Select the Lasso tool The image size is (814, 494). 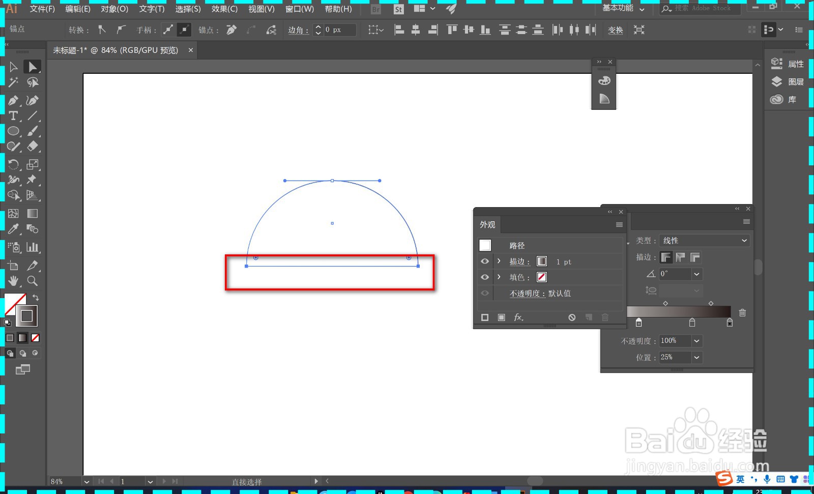click(33, 82)
